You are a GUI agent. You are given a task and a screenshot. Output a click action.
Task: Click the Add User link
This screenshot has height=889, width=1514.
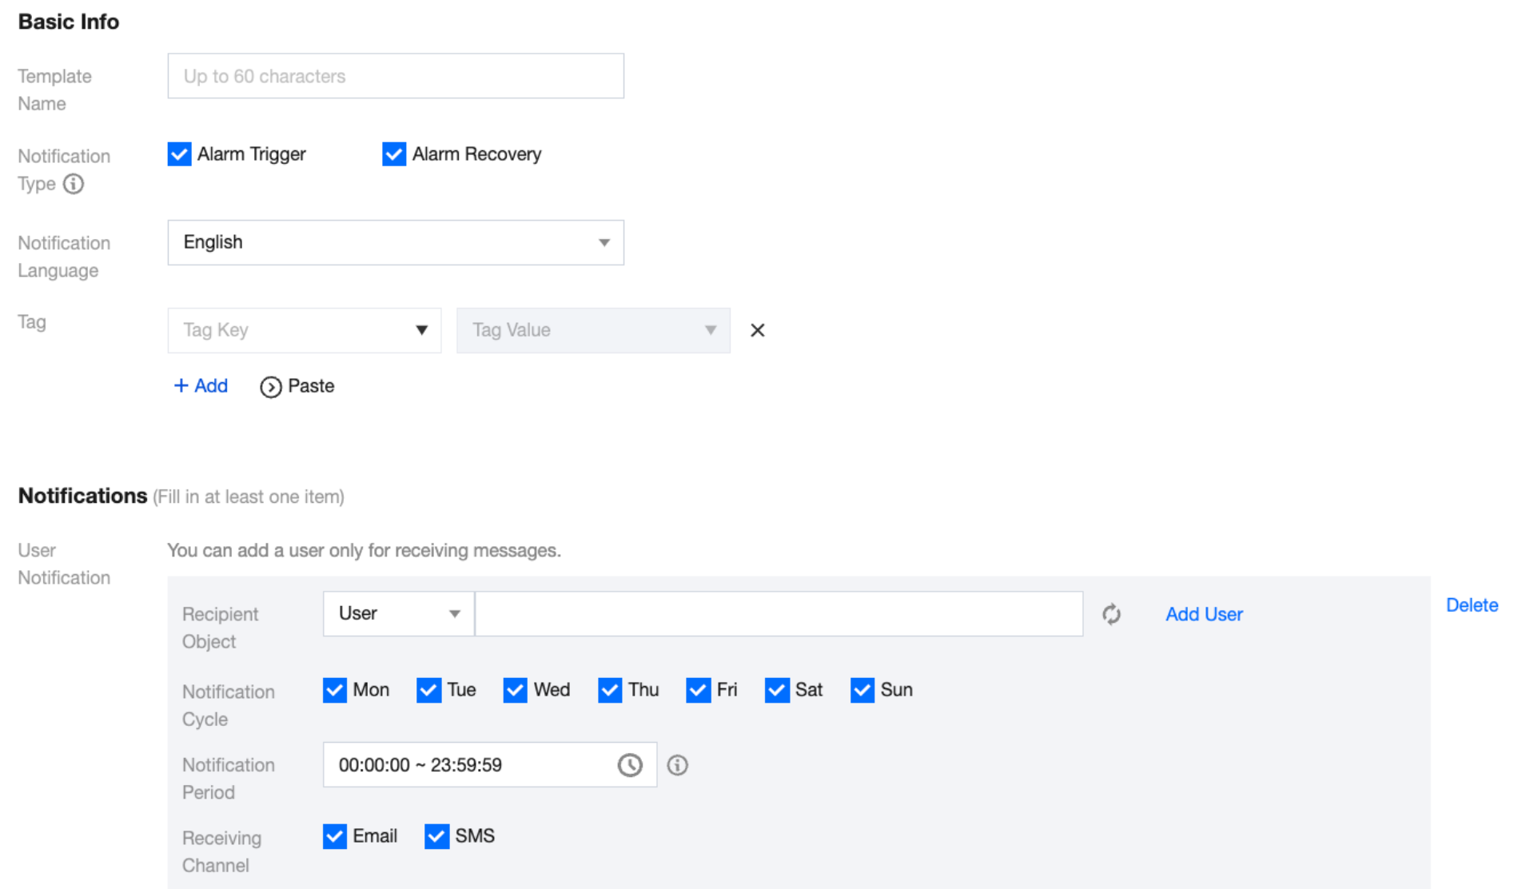pos(1204,614)
